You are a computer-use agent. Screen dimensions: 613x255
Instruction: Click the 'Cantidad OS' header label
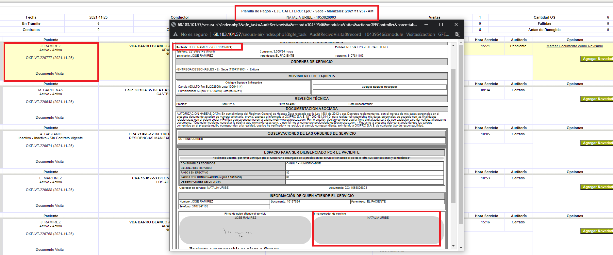coord(544,17)
